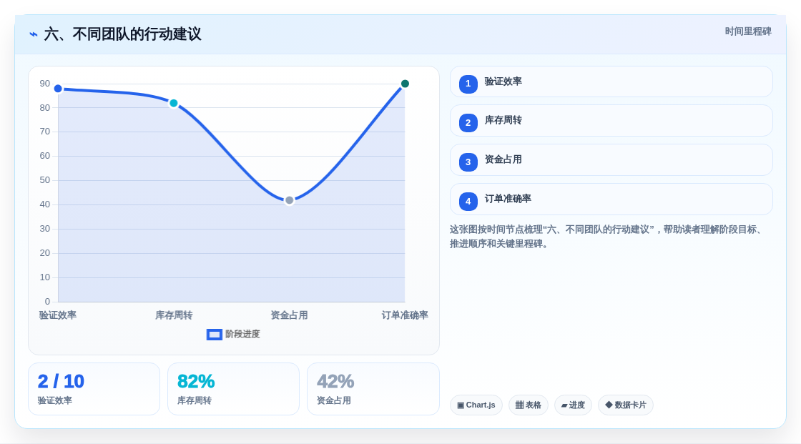Click the 2 / 10 验证效率 stat card
This screenshot has height=444, width=801.
point(94,390)
